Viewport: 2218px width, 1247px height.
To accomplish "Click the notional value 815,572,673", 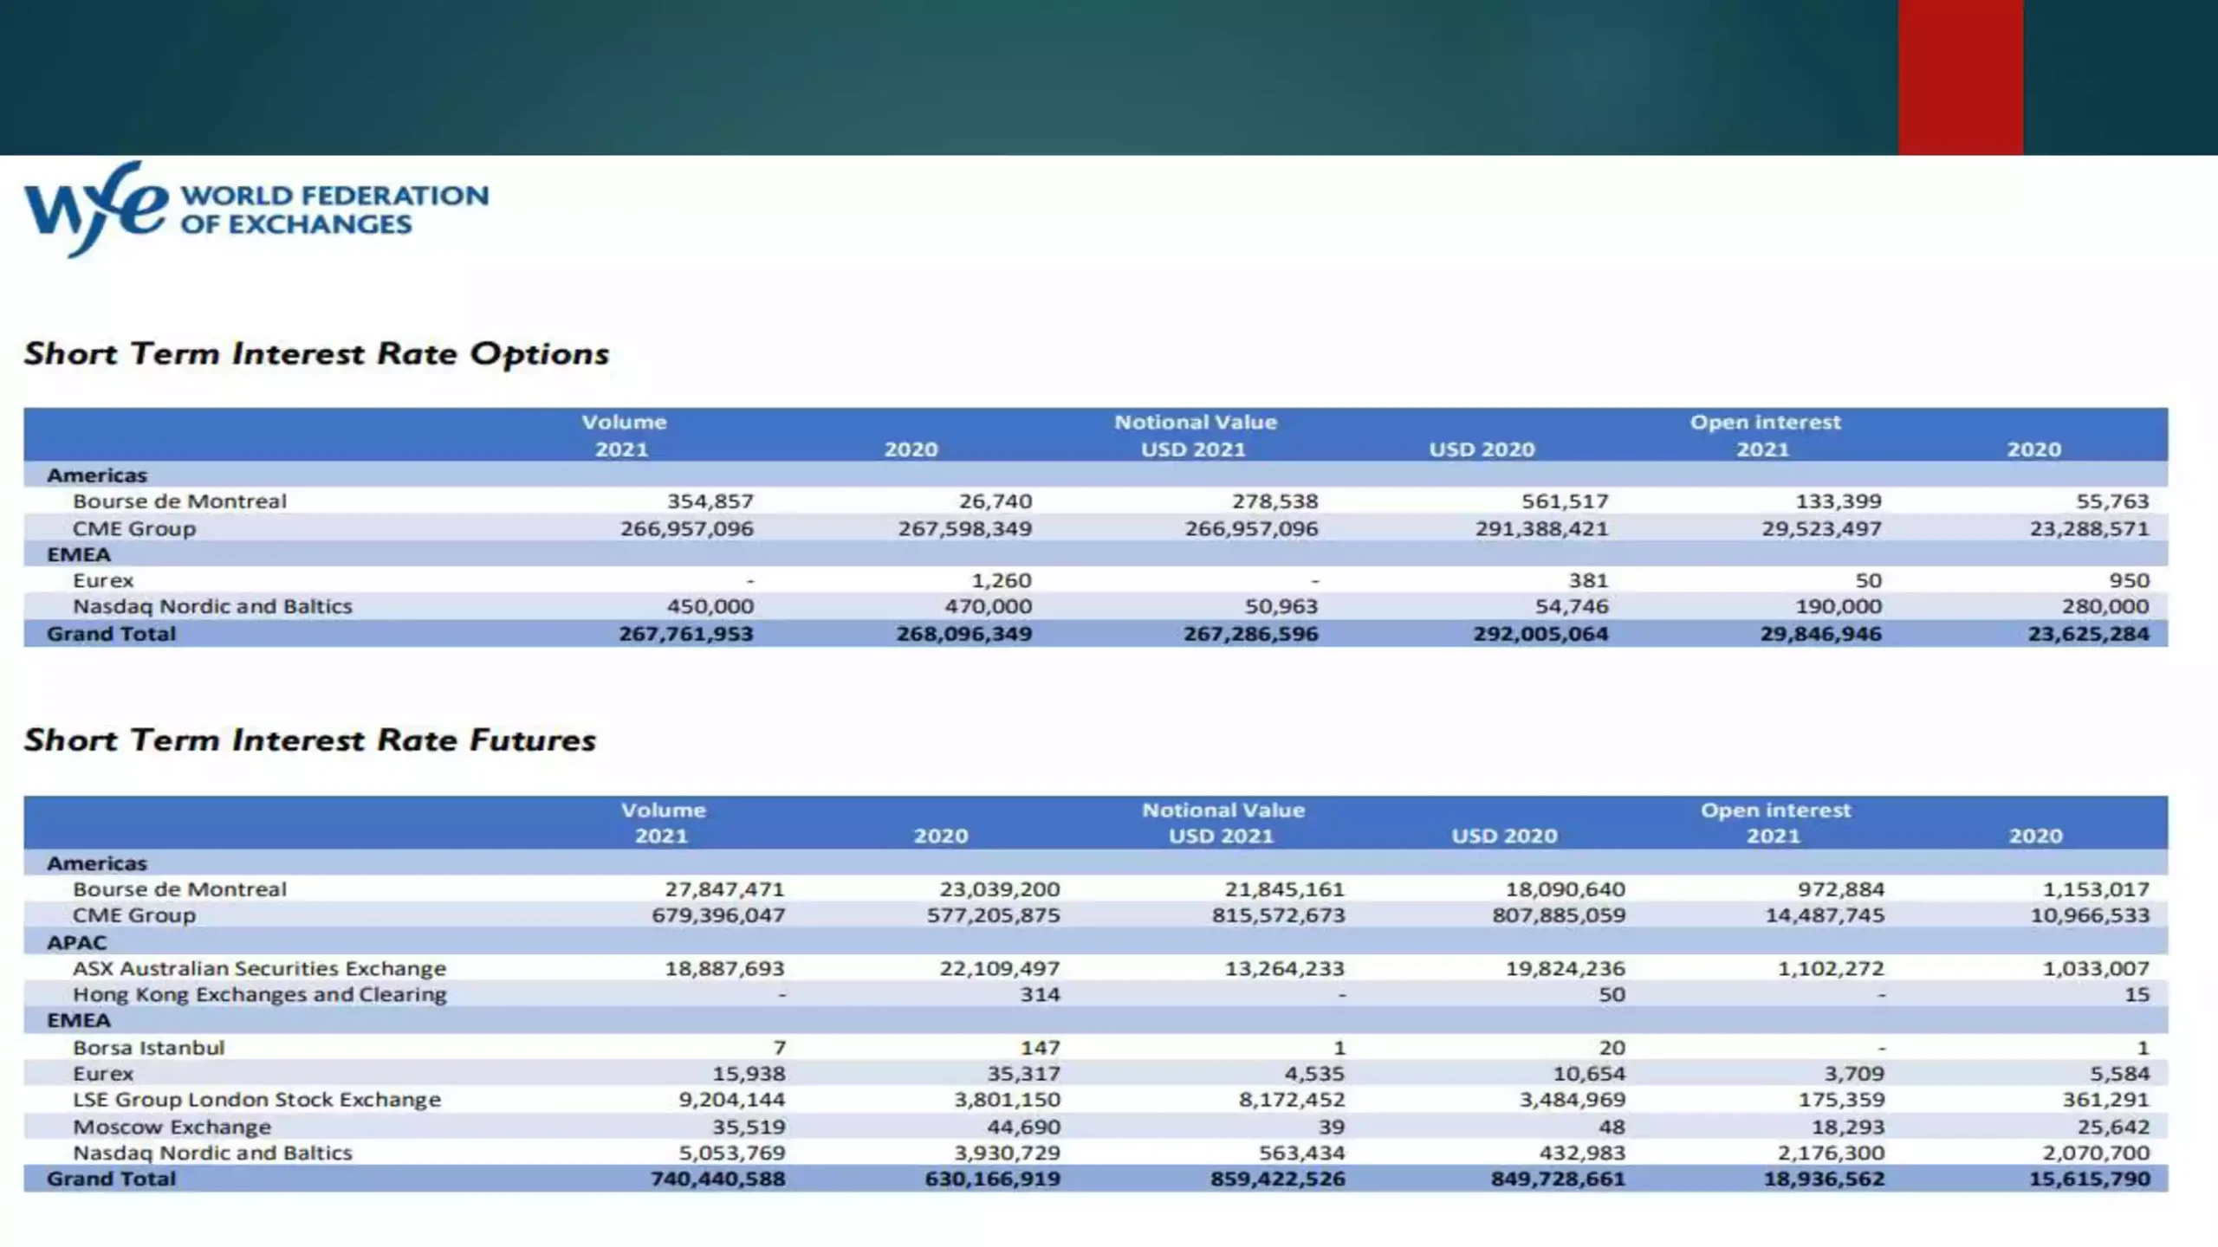I will point(1278,915).
